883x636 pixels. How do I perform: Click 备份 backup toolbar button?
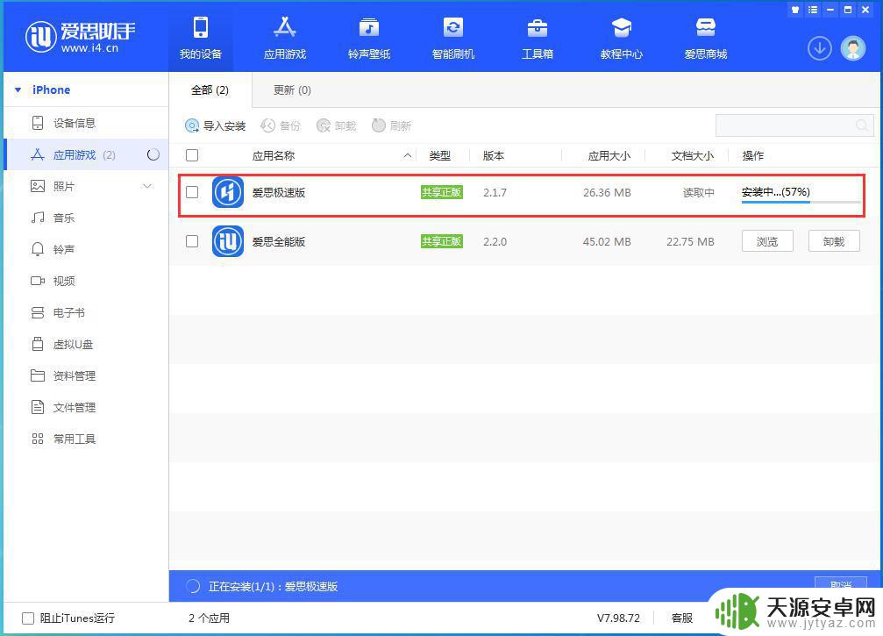point(281,125)
